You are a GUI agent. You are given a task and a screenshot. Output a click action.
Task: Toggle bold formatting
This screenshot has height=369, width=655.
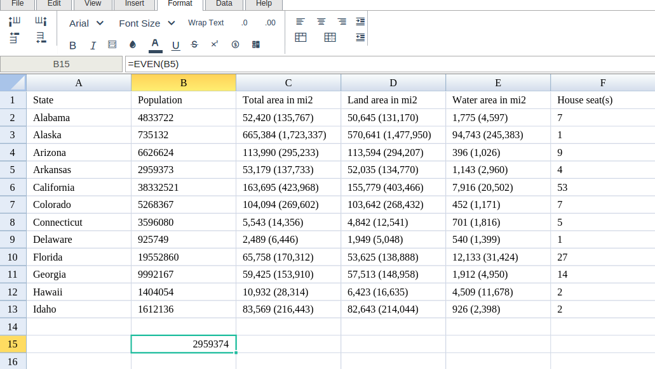(72, 45)
